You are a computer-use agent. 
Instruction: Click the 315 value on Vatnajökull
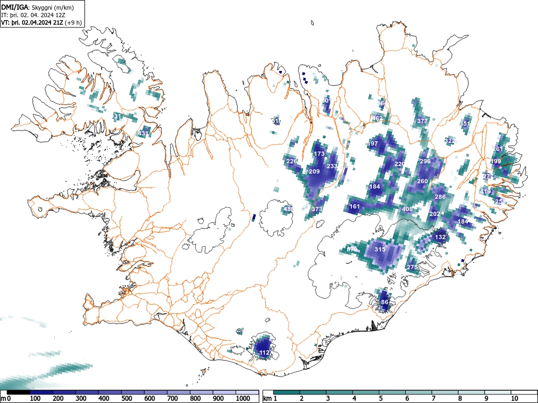(380, 249)
